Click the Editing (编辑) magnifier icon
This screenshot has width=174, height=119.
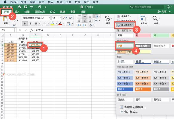point(155,18)
